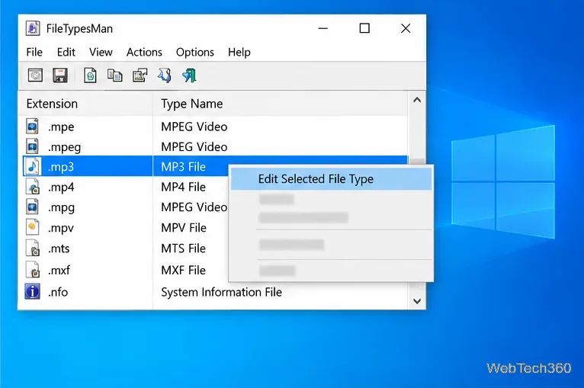The width and height of the screenshot is (584, 388).
Task: Open the File menu
Action: 34,52
